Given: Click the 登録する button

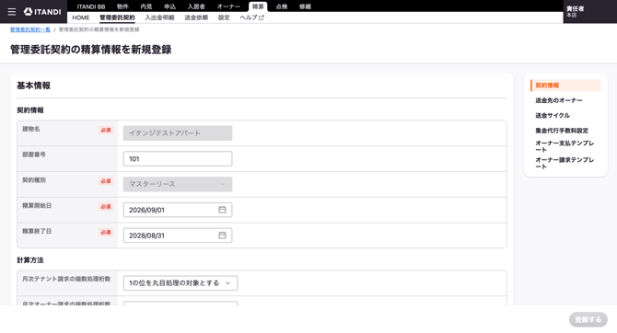Looking at the screenshot, I should pos(588,319).
